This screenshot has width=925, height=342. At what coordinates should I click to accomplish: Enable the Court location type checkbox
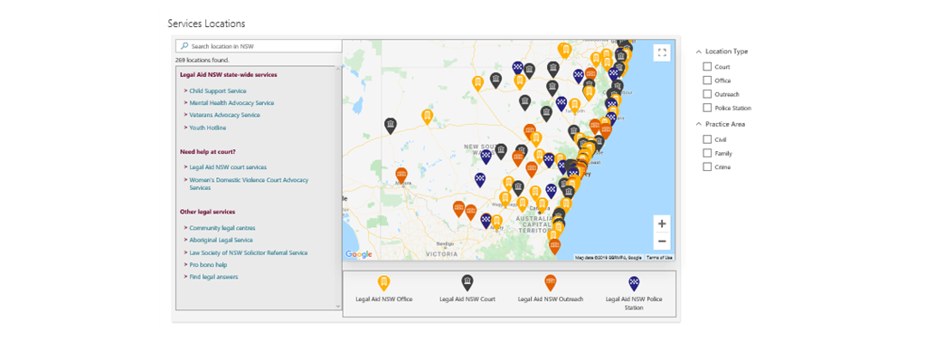point(707,67)
